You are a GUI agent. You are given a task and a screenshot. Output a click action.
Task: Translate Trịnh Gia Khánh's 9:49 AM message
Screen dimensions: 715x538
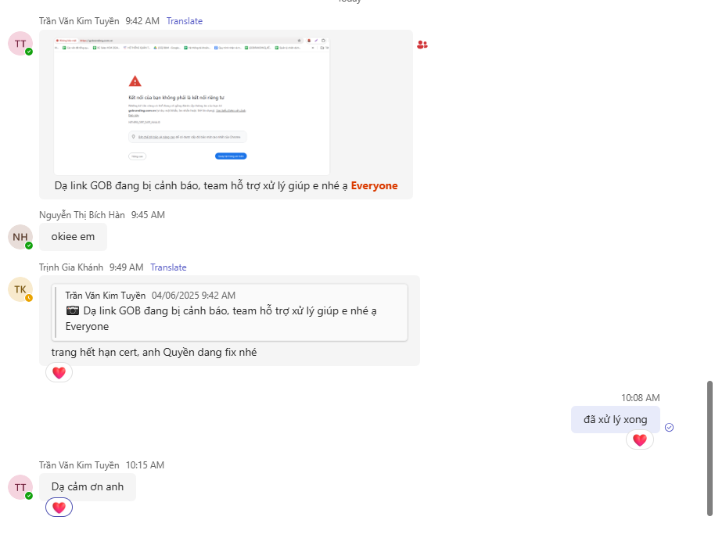click(168, 267)
